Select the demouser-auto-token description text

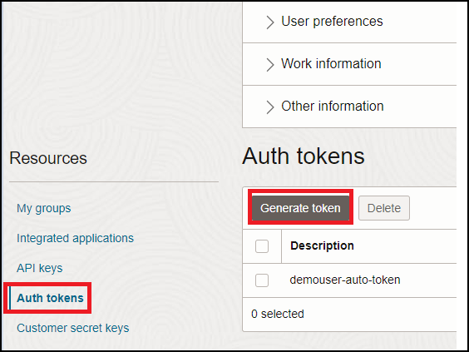click(345, 280)
